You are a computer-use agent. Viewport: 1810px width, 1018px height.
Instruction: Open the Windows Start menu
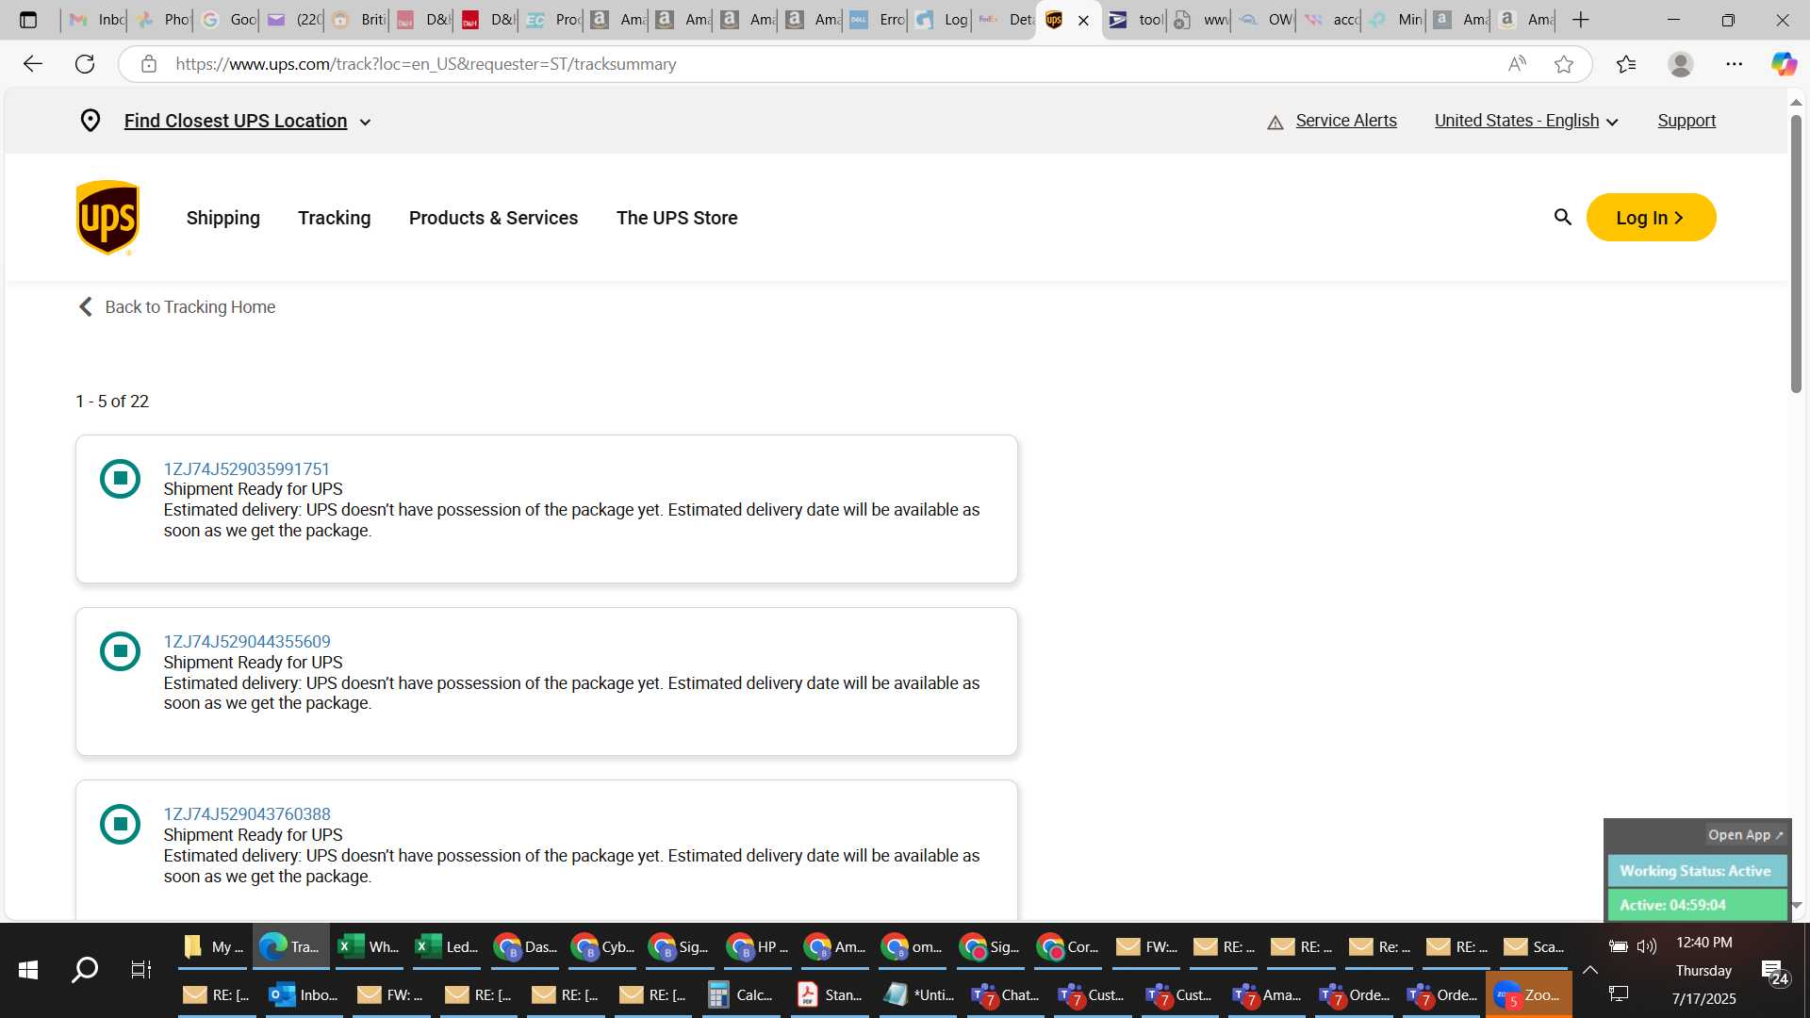tap(28, 969)
